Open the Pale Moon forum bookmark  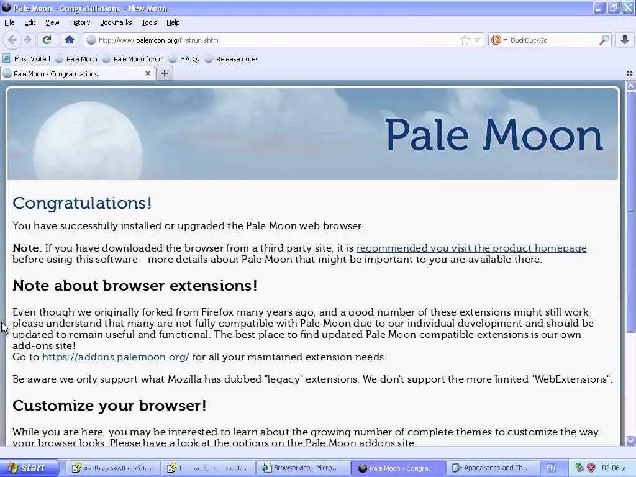(133, 59)
